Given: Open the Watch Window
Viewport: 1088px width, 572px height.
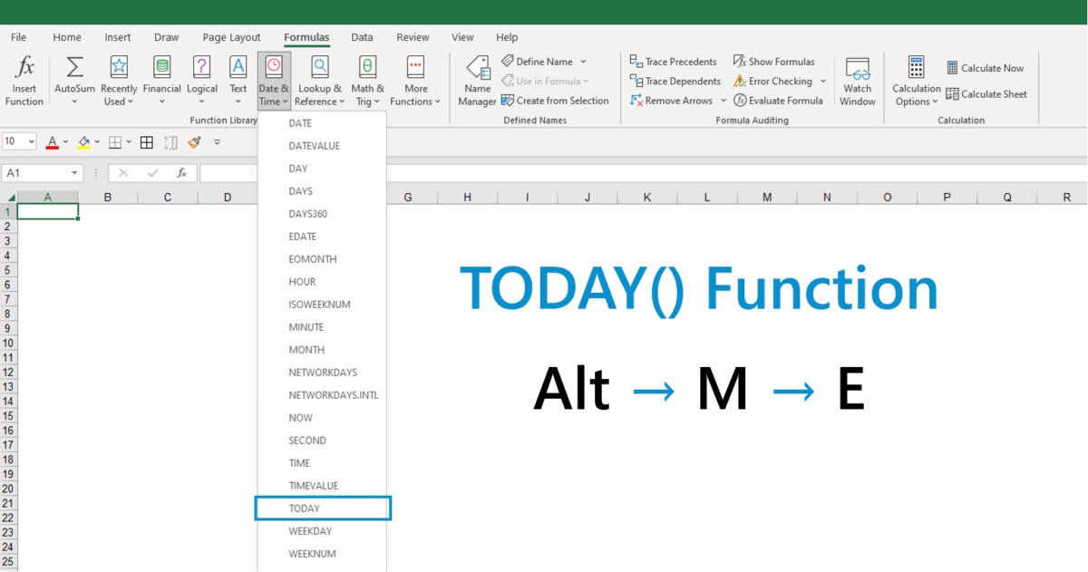Looking at the screenshot, I should (857, 80).
